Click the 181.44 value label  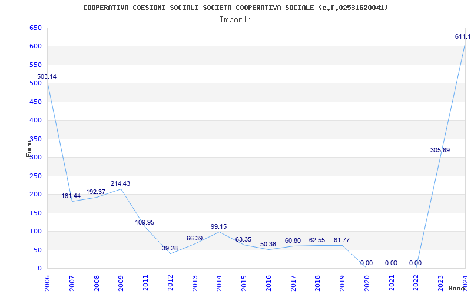[71, 196]
